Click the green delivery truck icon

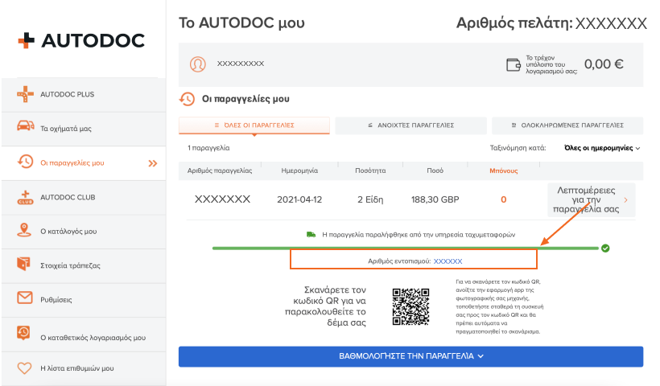[311, 234]
